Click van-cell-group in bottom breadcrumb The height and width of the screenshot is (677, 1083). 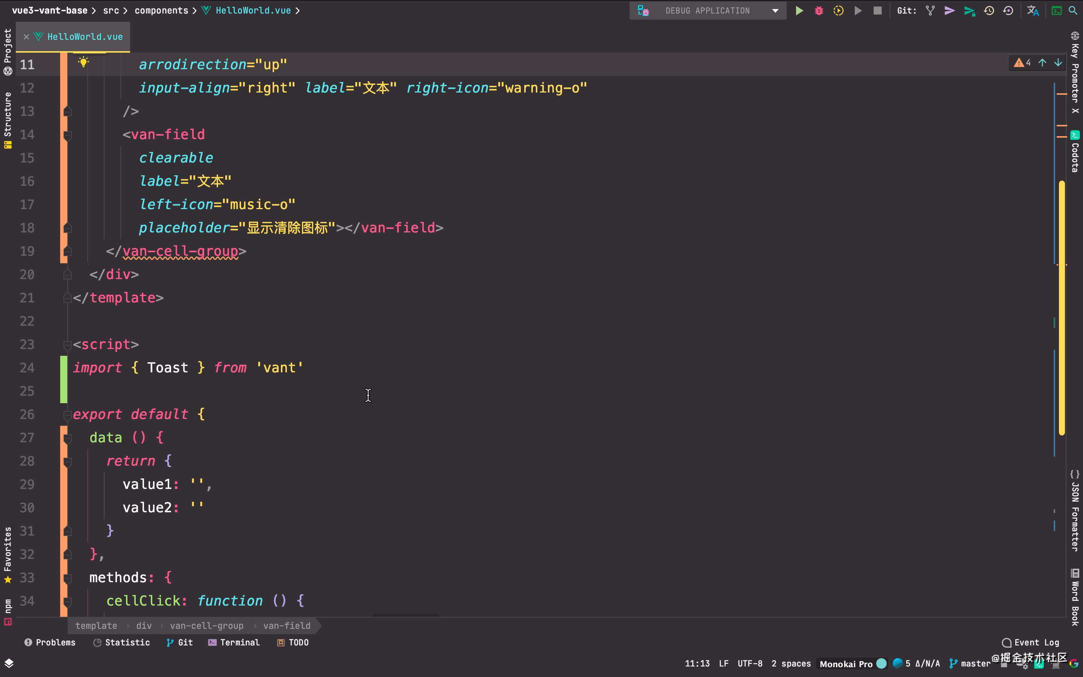click(206, 625)
